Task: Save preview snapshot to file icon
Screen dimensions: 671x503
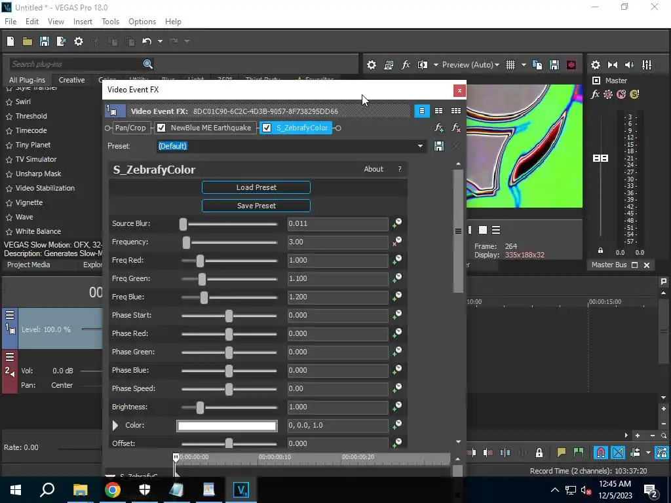Action: coord(554,65)
